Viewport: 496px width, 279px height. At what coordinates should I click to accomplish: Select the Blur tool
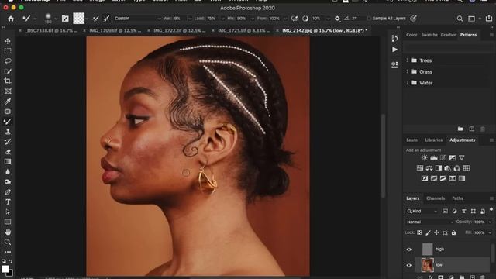[8, 172]
